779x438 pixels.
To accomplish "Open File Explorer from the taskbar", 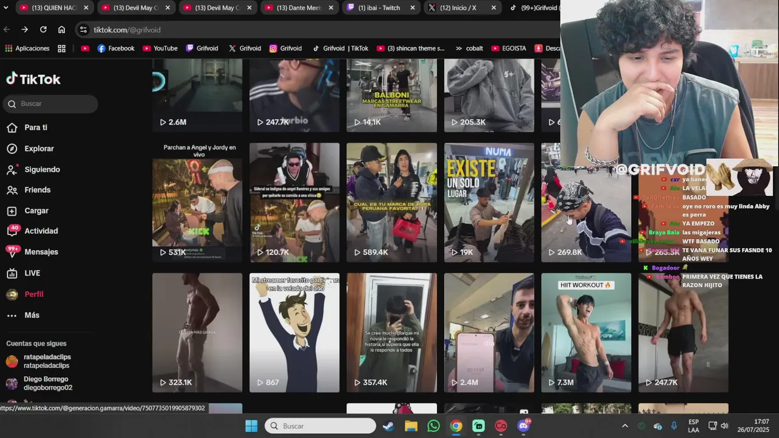I will pos(411,426).
